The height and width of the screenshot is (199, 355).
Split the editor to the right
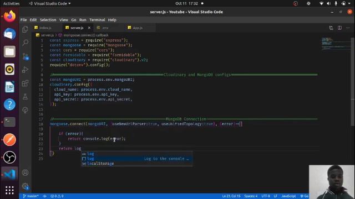339,28
